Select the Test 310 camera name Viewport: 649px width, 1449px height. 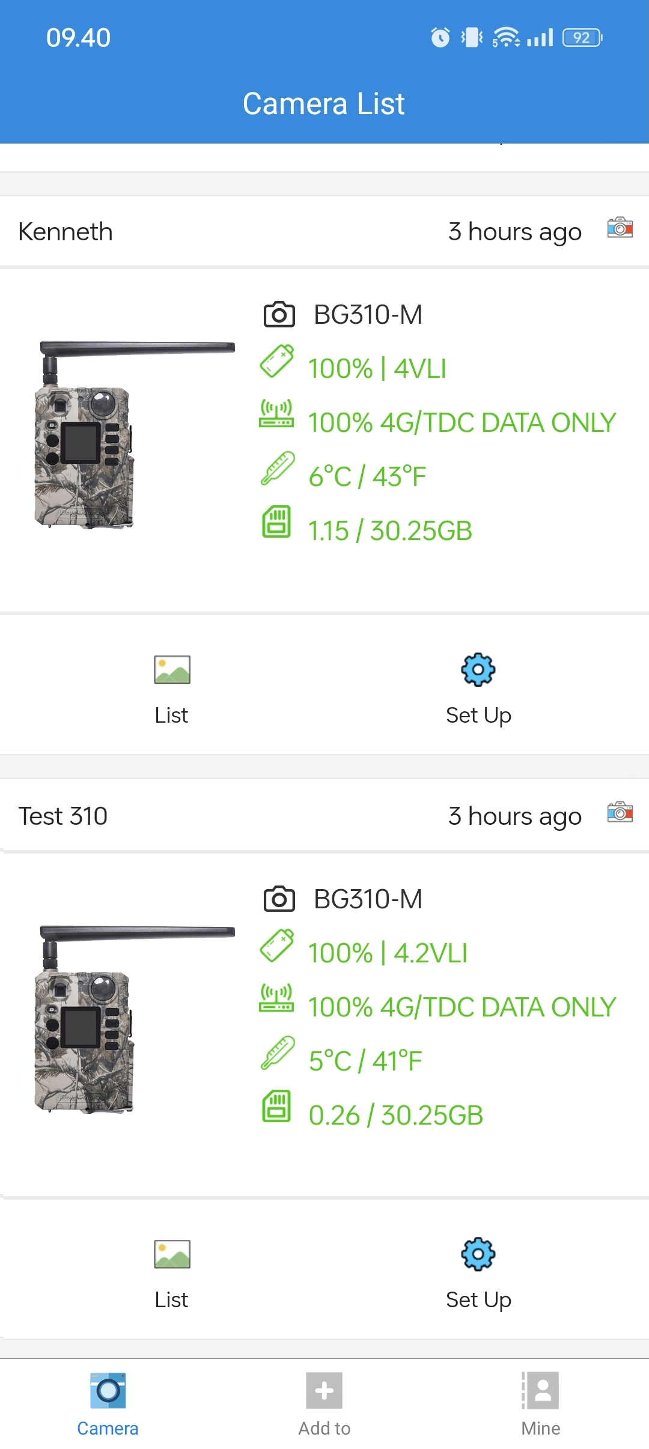click(63, 816)
